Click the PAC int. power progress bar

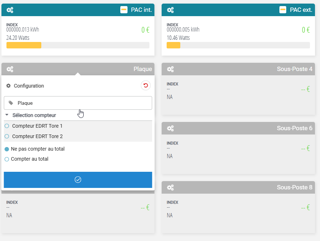(x=78, y=45)
